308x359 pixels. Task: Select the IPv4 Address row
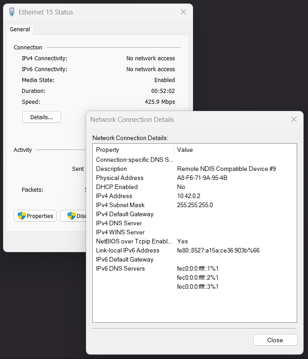[x=114, y=196]
